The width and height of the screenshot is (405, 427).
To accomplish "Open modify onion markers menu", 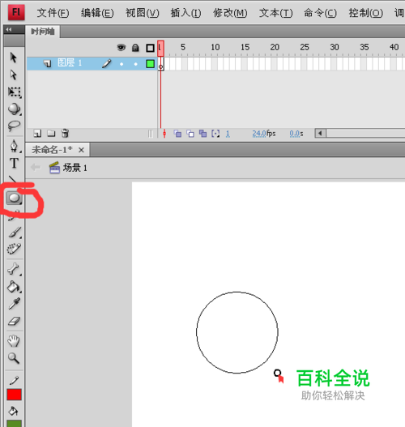I will (215, 134).
